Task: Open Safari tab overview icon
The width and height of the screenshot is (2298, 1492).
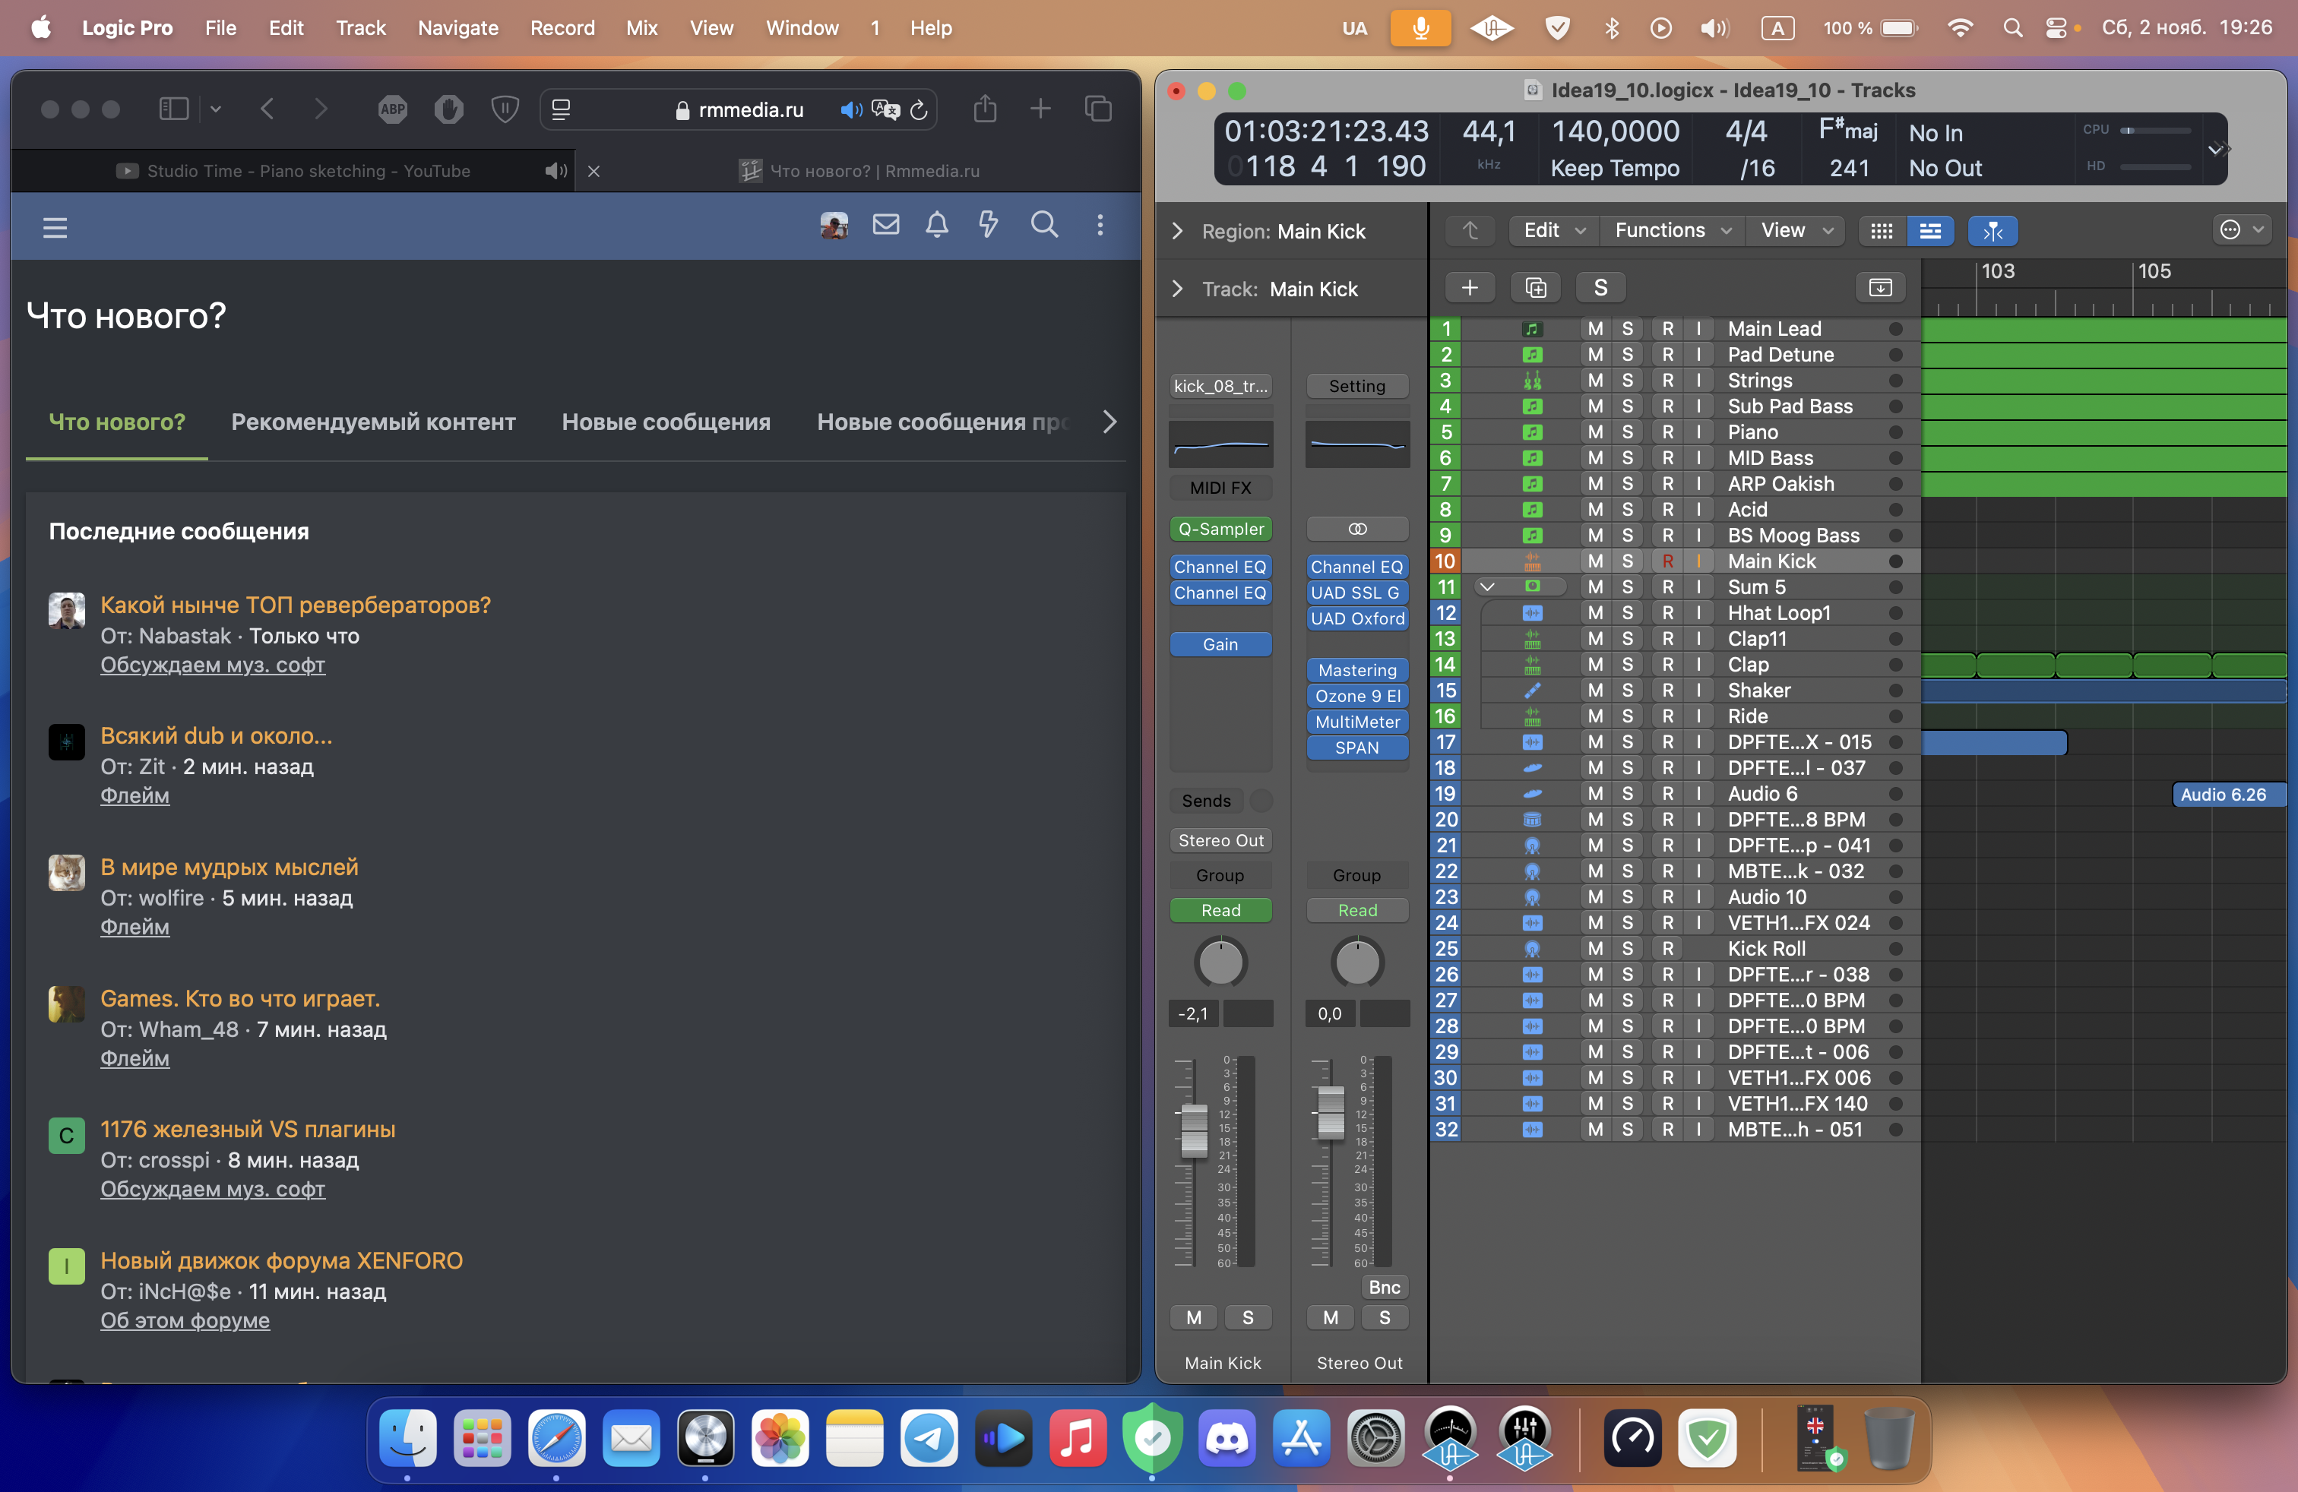Action: pyautogui.click(x=1099, y=109)
